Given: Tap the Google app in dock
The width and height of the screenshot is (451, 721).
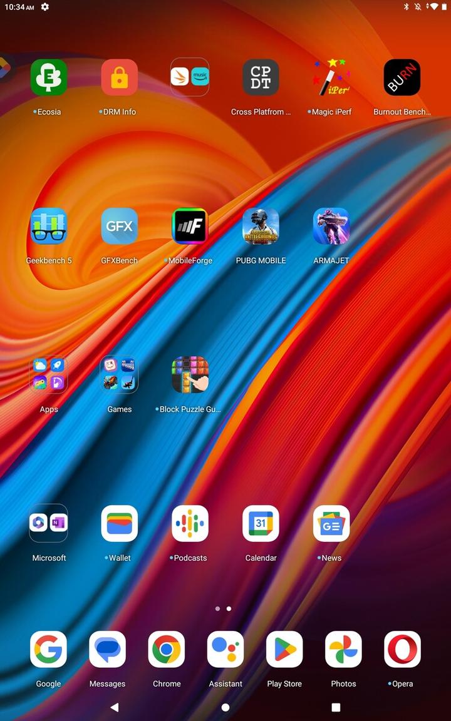Looking at the screenshot, I should click(x=48, y=649).
